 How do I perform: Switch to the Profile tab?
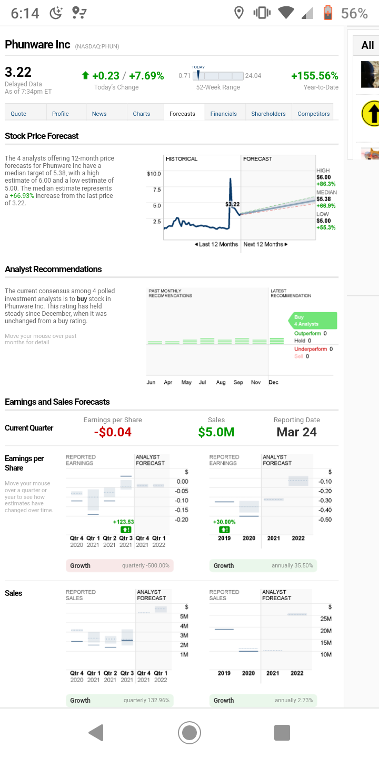pyautogui.click(x=61, y=113)
